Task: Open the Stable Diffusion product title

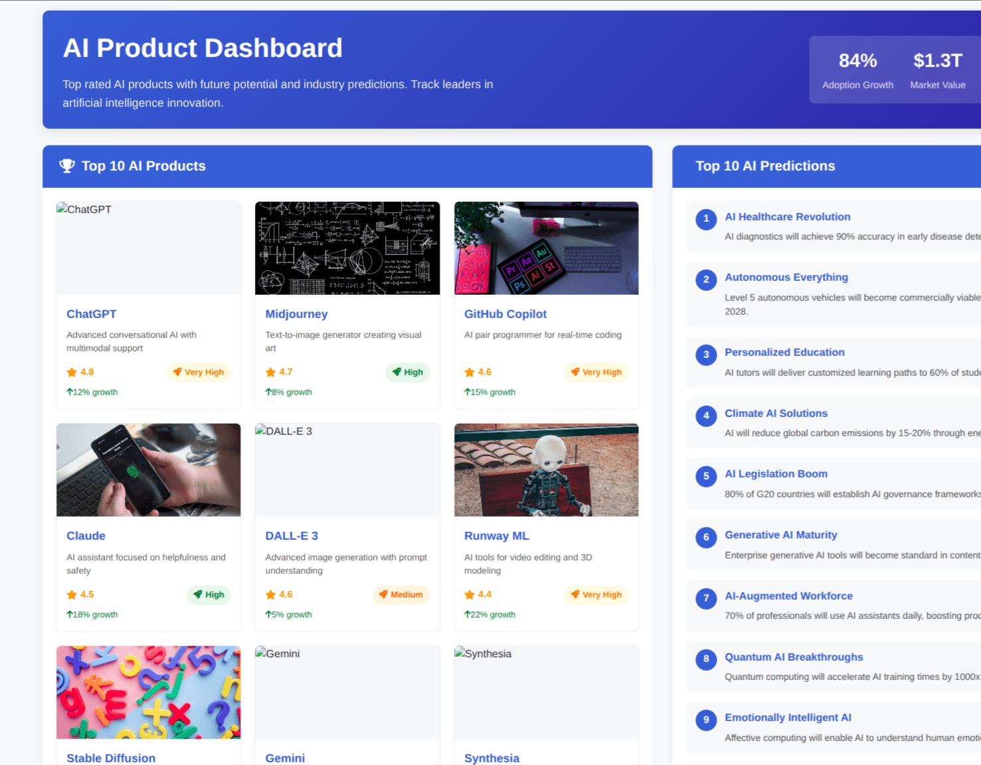Action: [x=111, y=758]
